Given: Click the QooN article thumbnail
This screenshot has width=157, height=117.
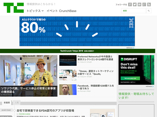Looking at the screenshot, I should pyautogui.click(x=68, y=75).
